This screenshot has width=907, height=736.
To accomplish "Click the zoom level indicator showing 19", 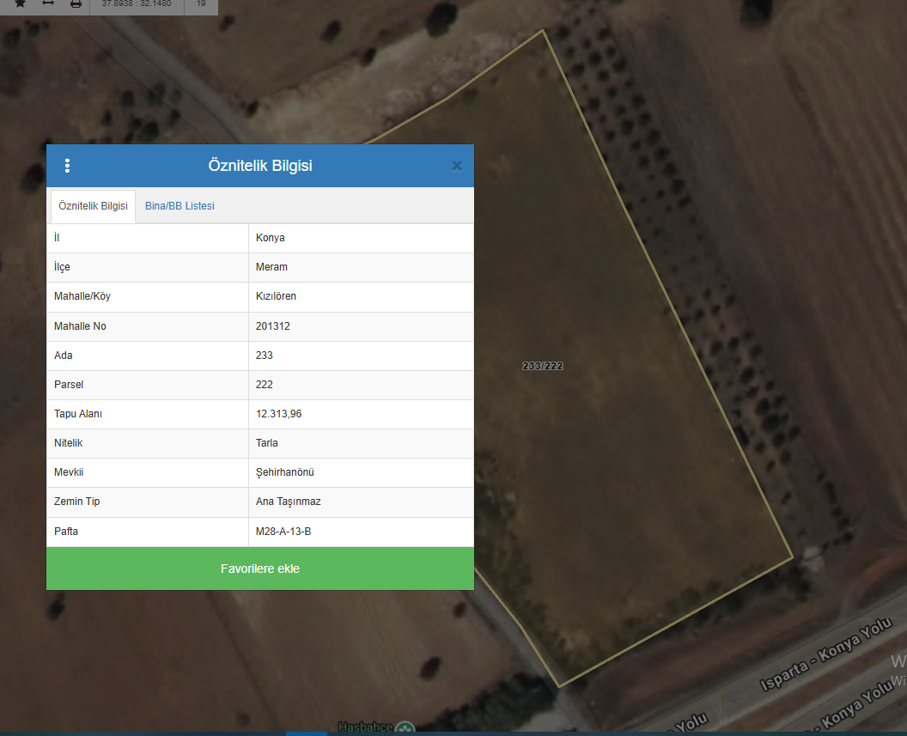I will 201,3.
